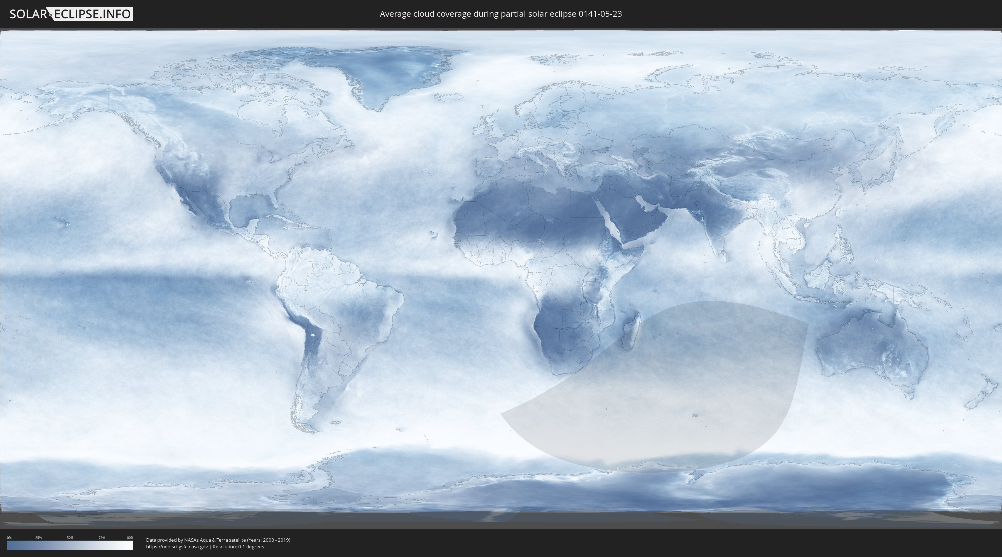Screen dimensions: 1002x557
Task: Click the '0%' legend label
Action: [9, 538]
